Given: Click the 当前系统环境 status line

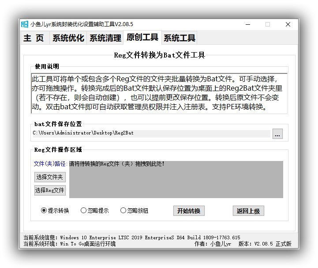Looking at the screenshot, I should pyautogui.click(x=70, y=244).
